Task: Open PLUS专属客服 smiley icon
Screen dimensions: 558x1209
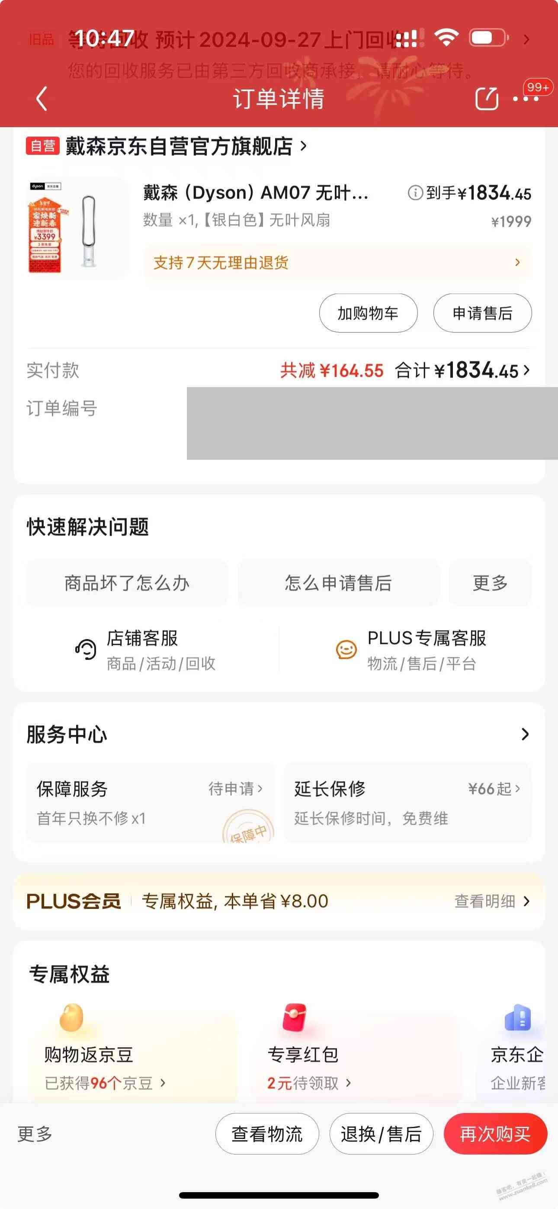Action: click(x=346, y=649)
